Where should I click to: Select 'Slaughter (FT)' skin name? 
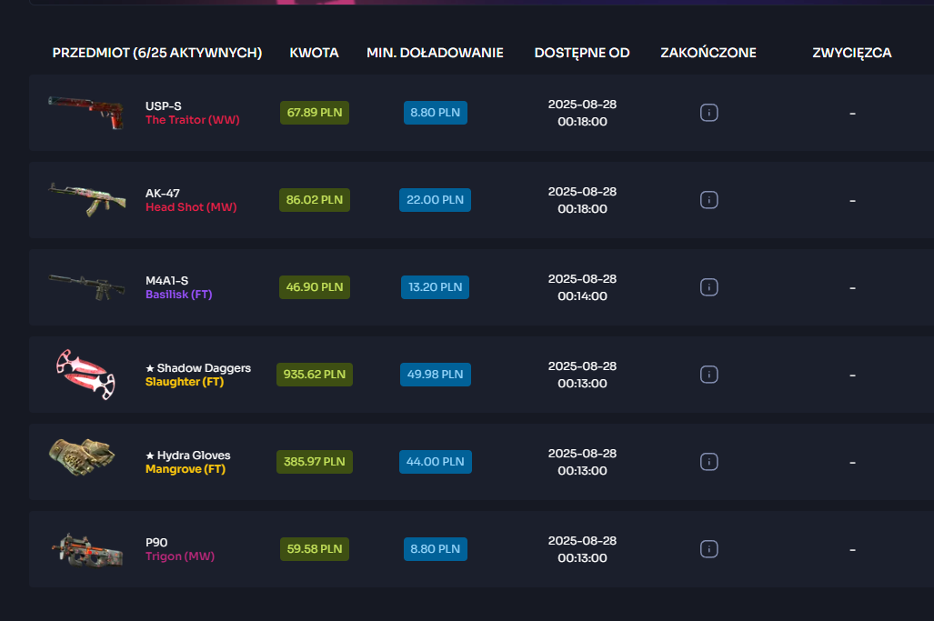[x=185, y=382]
